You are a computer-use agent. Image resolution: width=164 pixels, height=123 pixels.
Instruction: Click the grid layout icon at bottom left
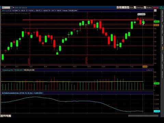2,116
